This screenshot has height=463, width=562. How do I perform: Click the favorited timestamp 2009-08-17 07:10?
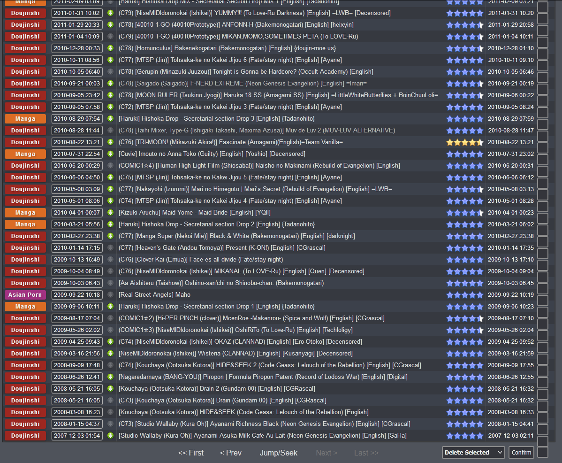point(511,318)
